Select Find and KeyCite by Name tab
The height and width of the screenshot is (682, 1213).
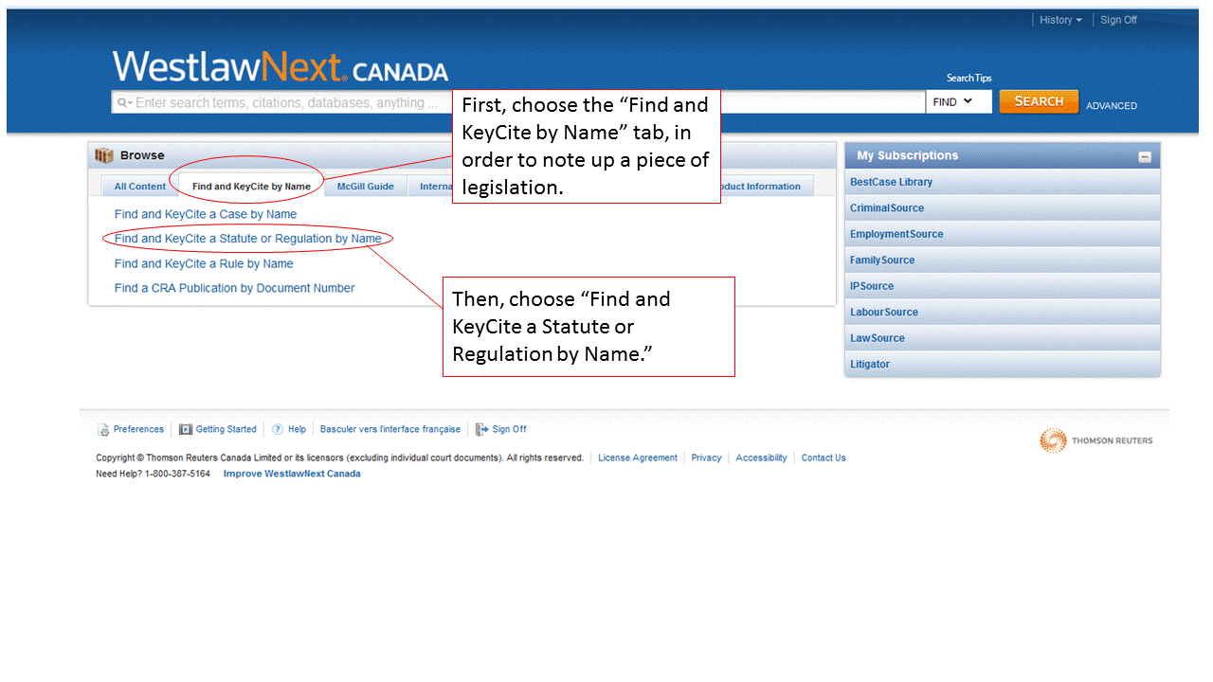tap(251, 187)
